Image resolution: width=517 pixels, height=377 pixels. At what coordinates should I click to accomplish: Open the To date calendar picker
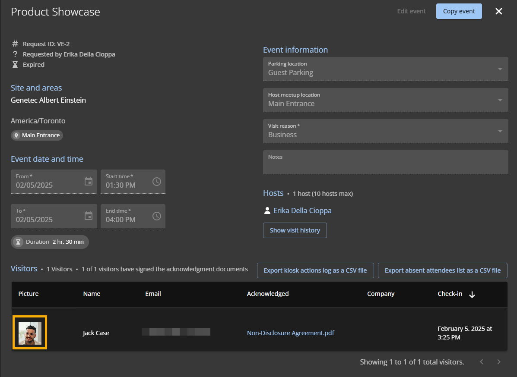pos(89,216)
